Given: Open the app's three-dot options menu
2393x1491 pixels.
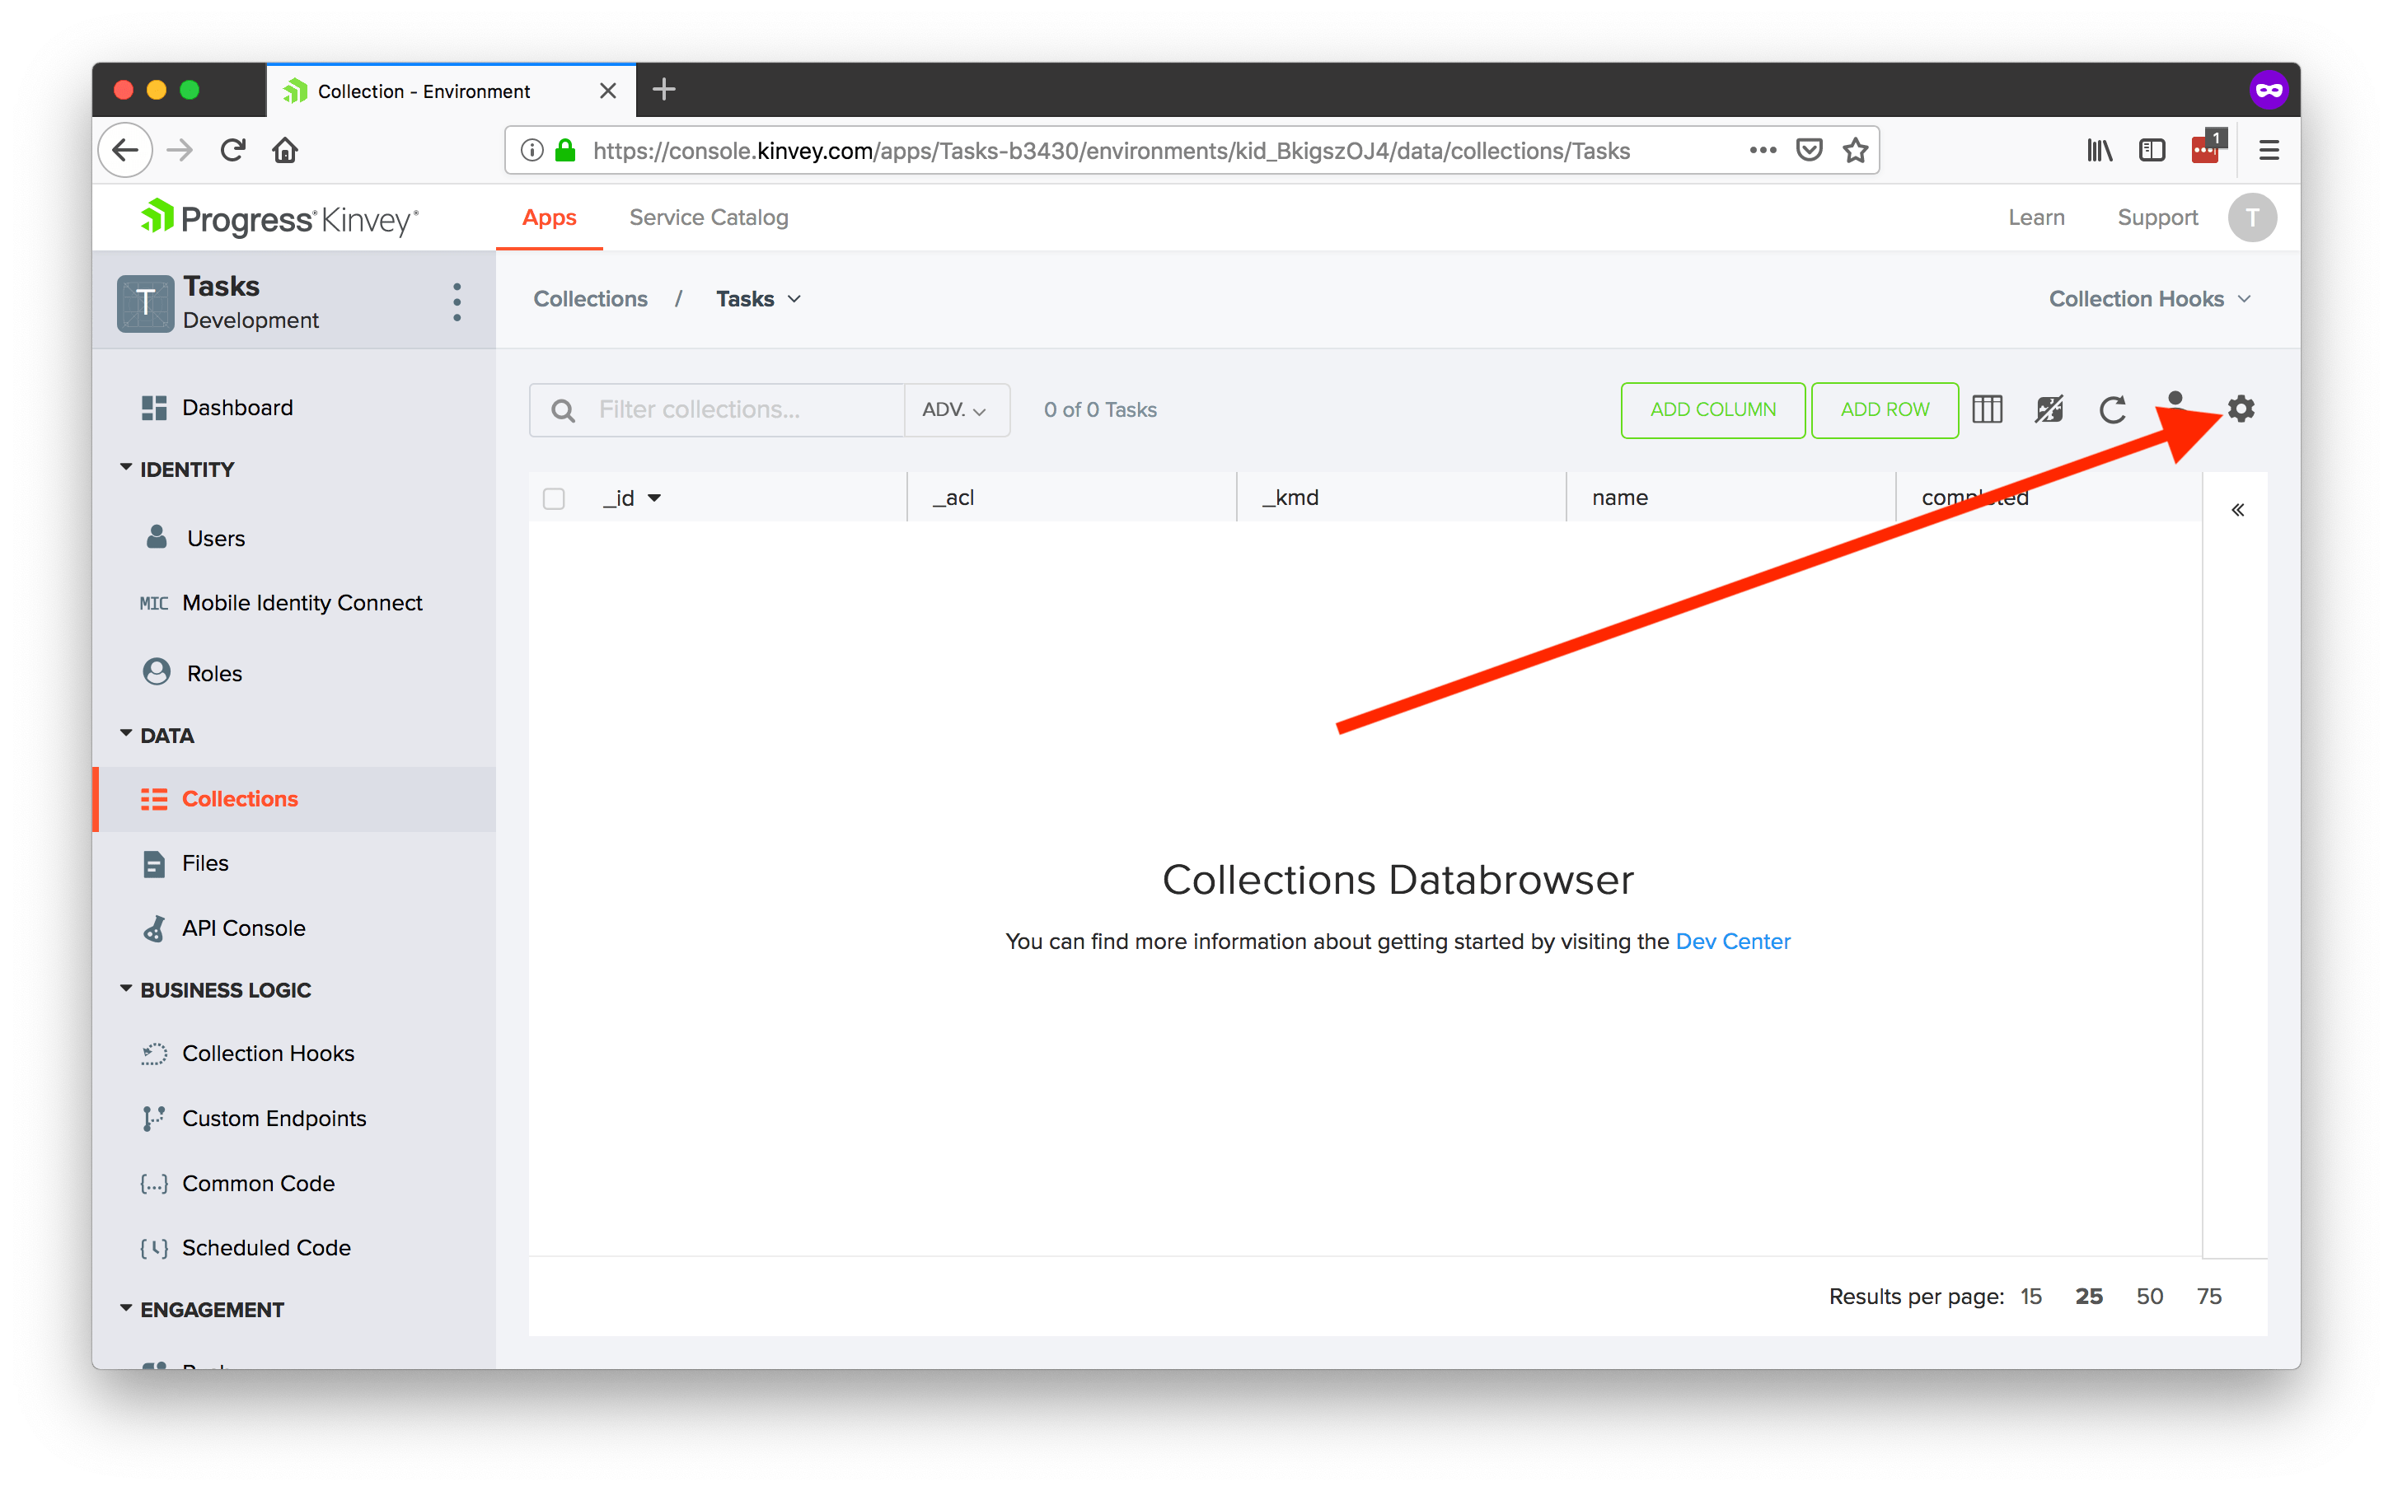Looking at the screenshot, I should (x=457, y=301).
